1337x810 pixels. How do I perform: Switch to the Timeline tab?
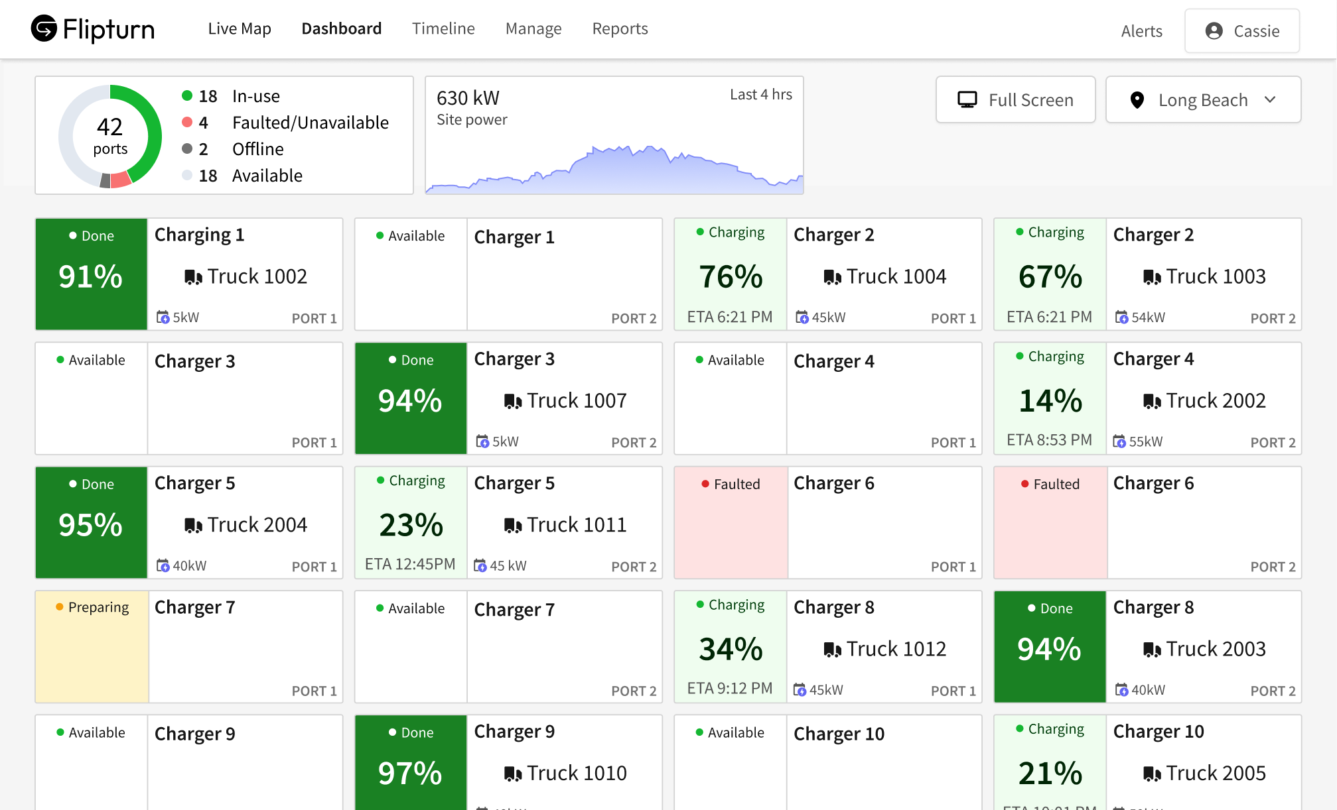pyautogui.click(x=443, y=29)
